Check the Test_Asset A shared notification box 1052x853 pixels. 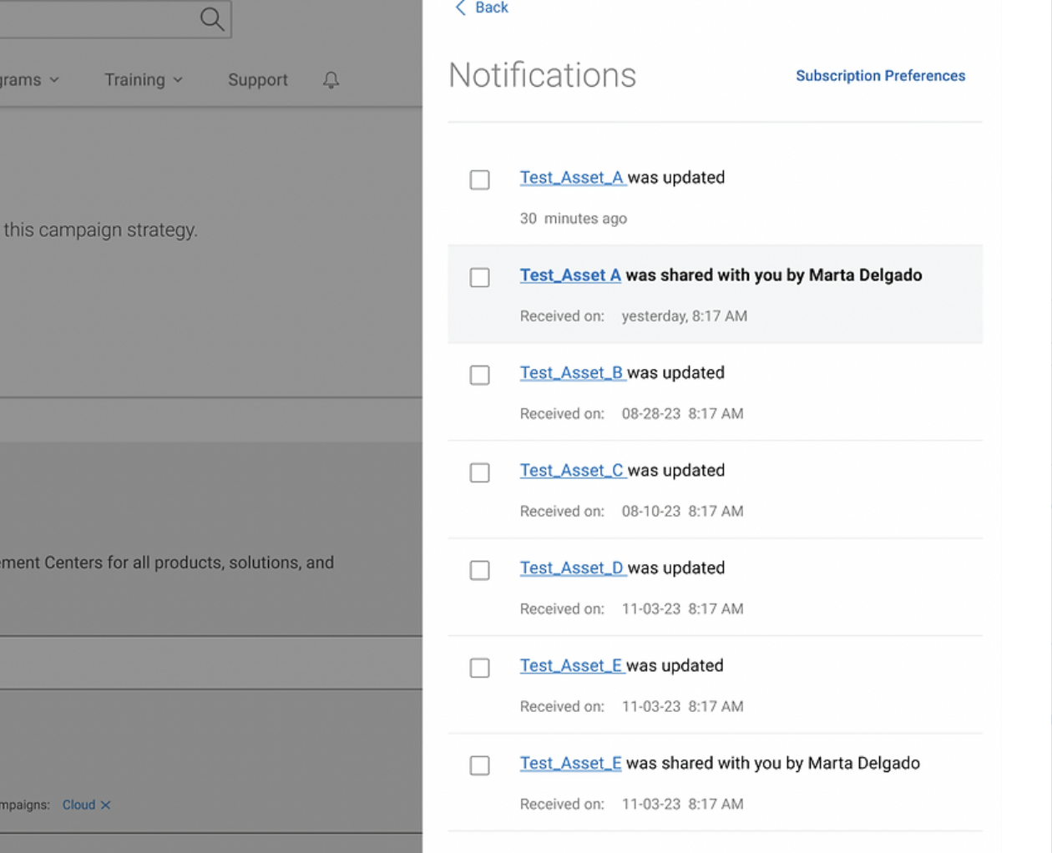tap(479, 277)
